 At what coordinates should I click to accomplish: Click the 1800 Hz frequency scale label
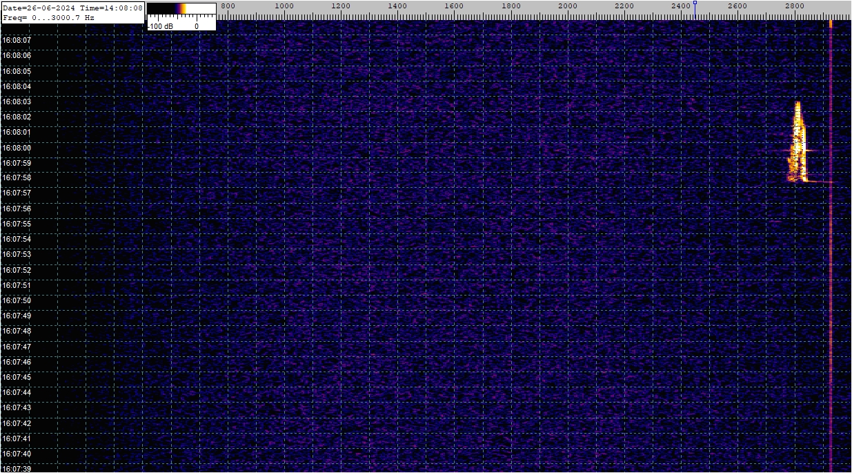(511, 6)
